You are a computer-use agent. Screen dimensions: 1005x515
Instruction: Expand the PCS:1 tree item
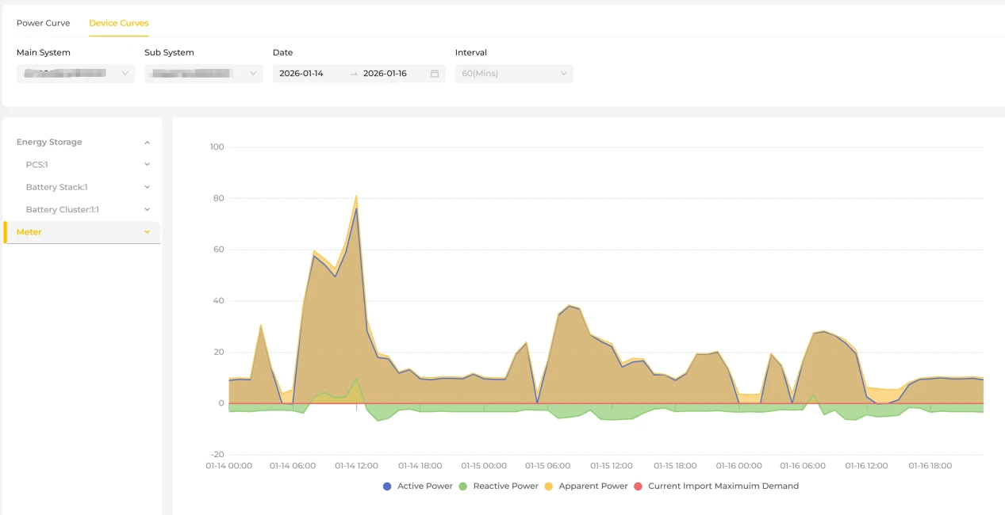147,165
